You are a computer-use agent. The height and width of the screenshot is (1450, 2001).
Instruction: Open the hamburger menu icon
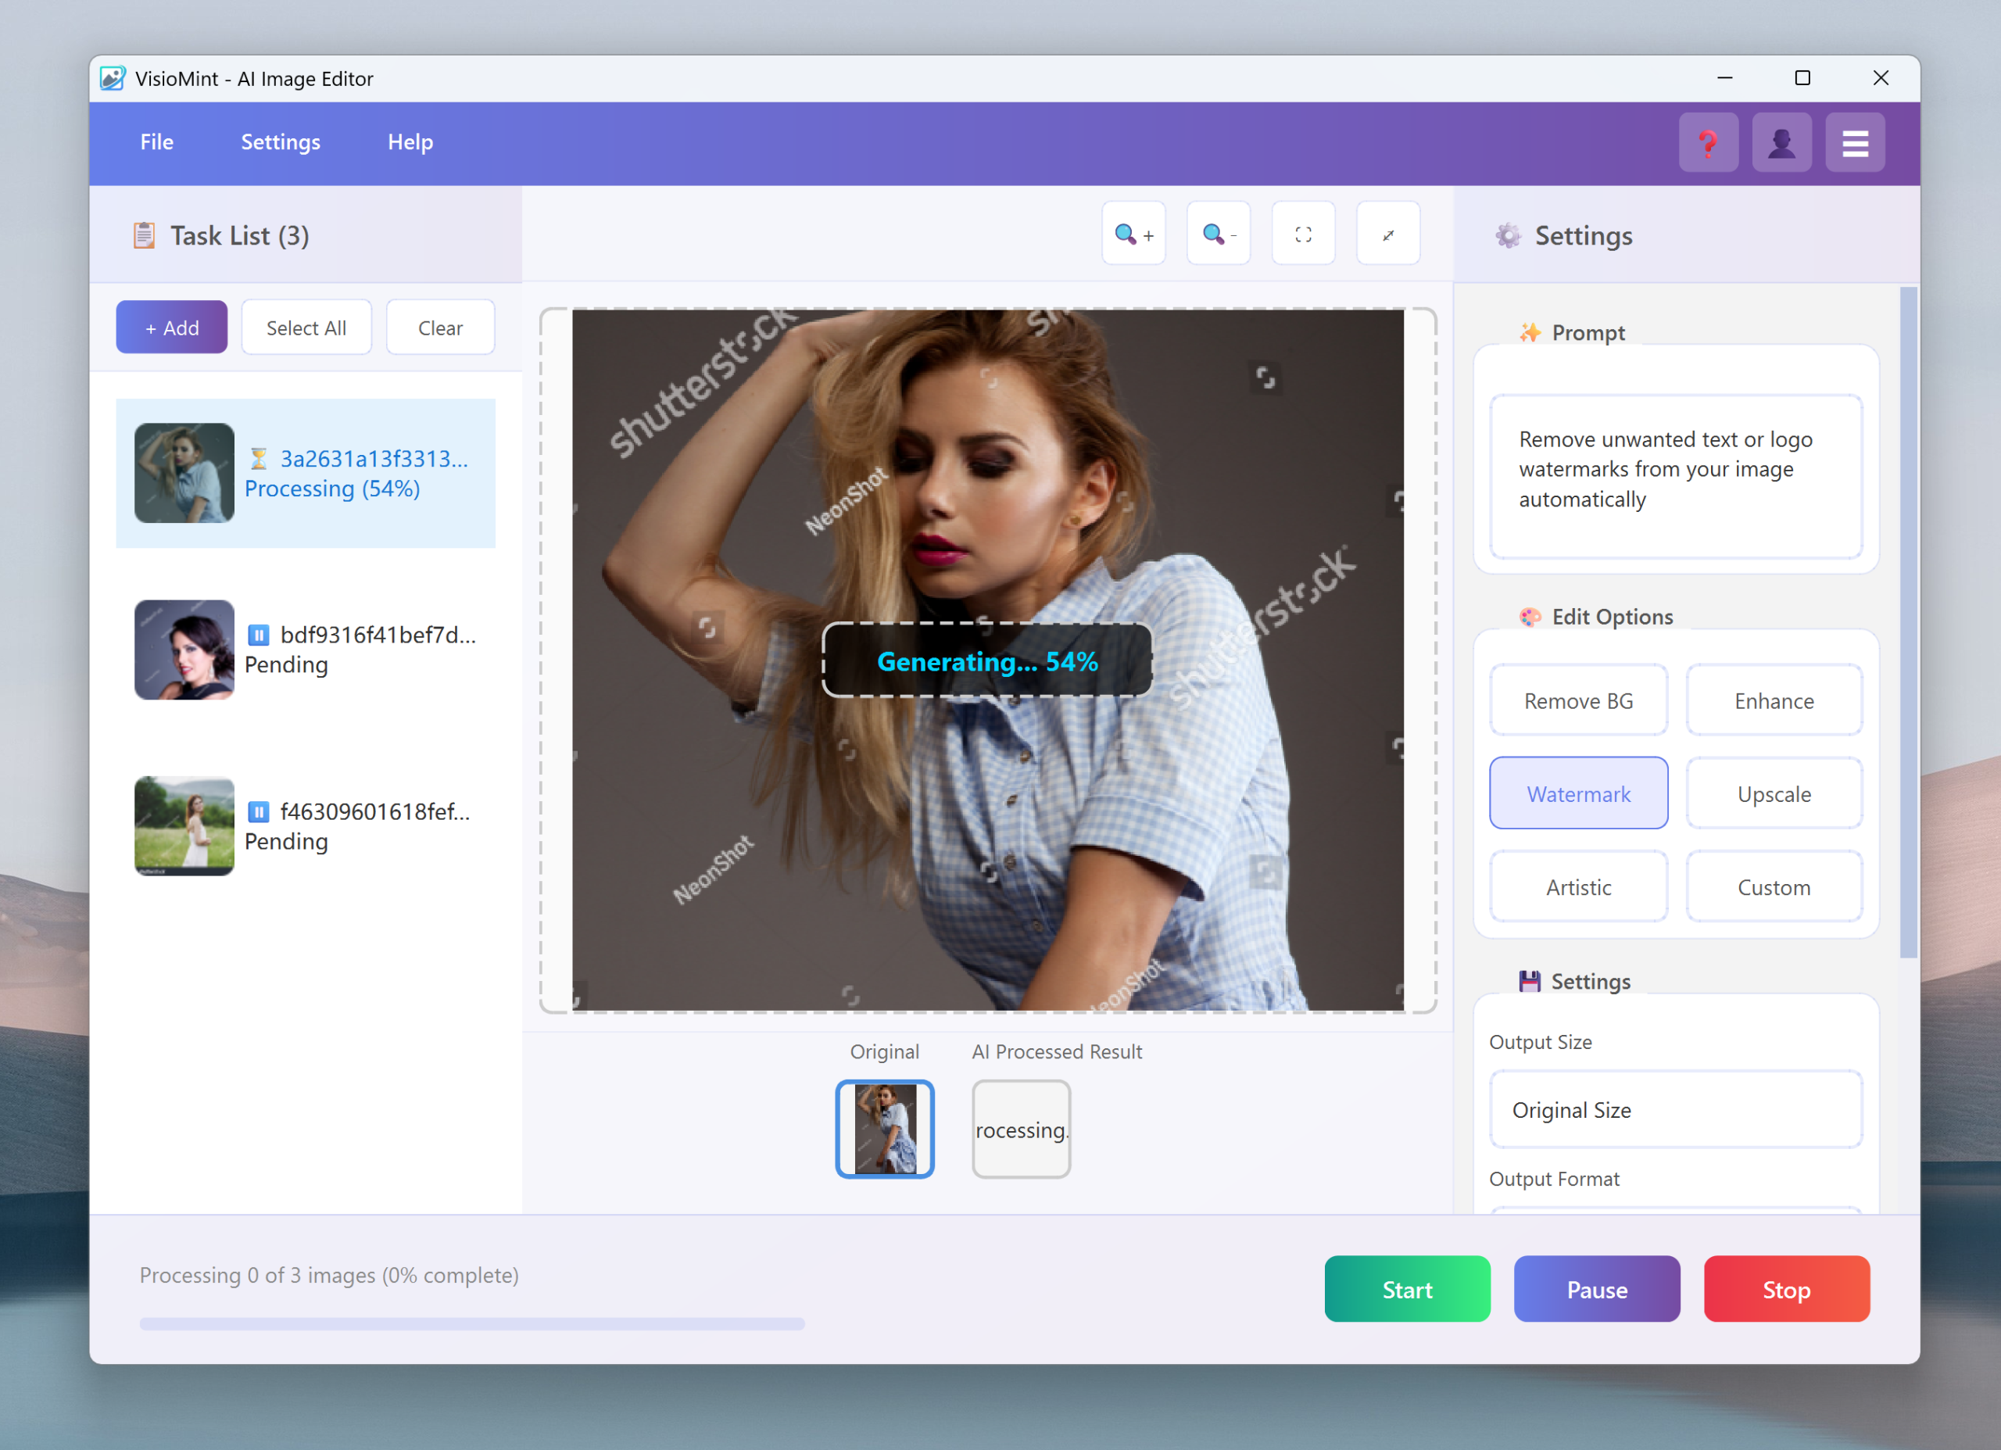(x=1853, y=142)
